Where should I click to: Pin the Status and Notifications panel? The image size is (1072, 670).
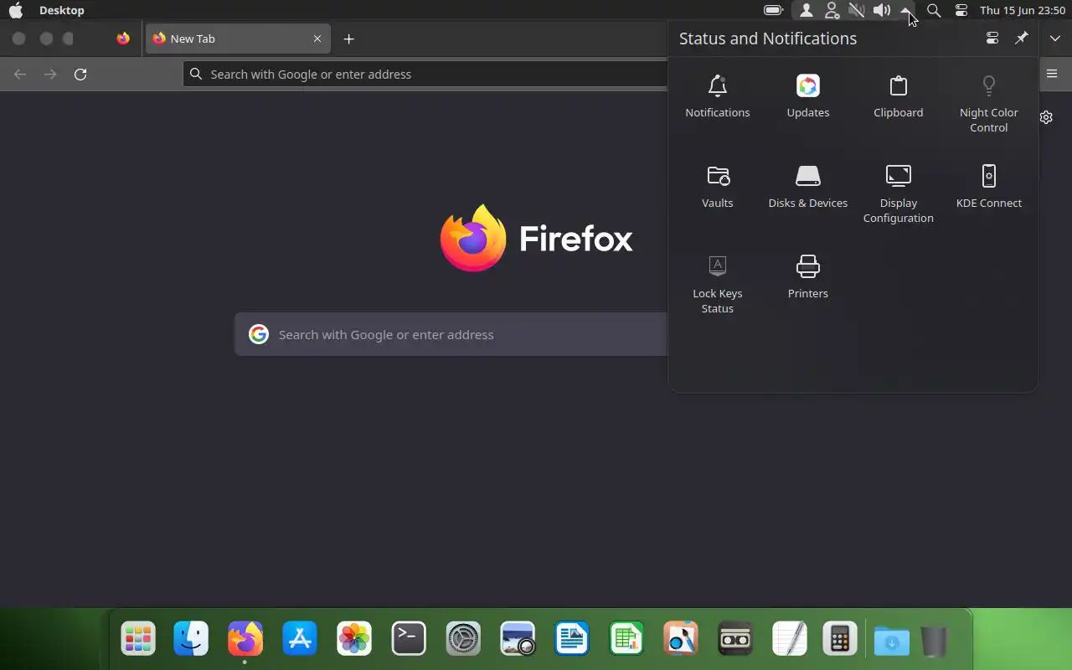point(1021,39)
